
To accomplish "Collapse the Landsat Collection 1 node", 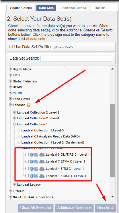I will point(15,124).
